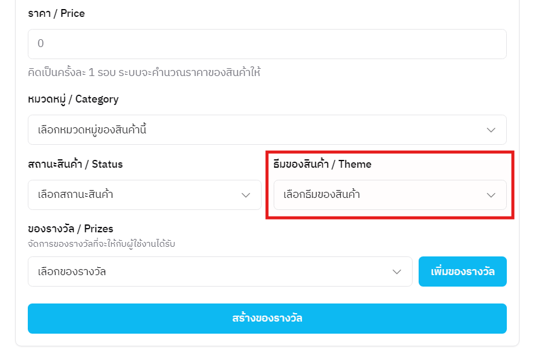Click the สร้างของรางวัล submit button
Viewport: 534px width, 359px height.
267,318
